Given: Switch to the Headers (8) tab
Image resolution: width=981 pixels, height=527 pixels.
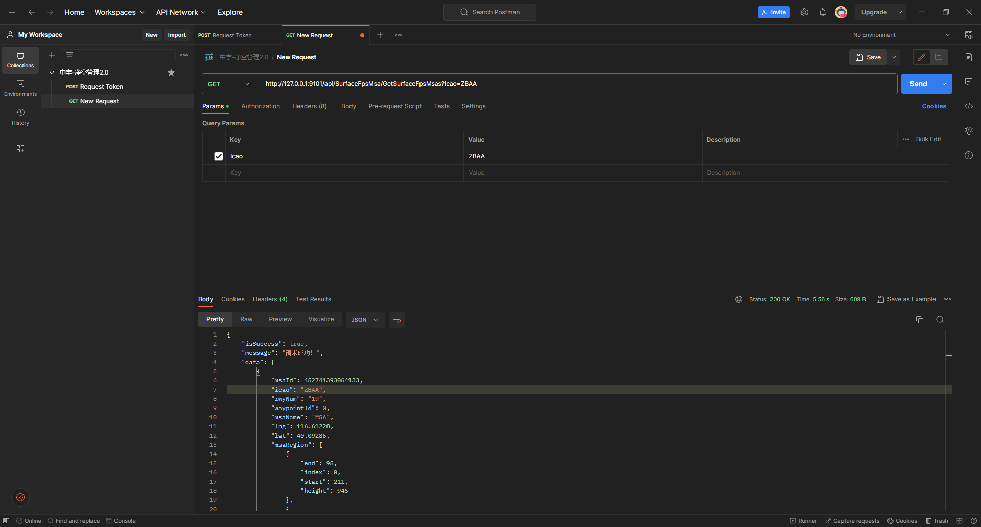Looking at the screenshot, I should click(x=310, y=106).
